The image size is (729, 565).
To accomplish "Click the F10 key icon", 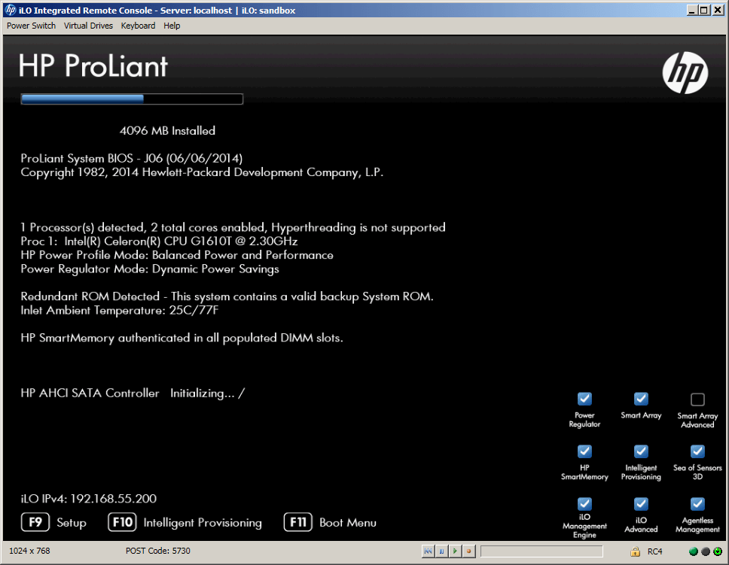I will (x=122, y=522).
